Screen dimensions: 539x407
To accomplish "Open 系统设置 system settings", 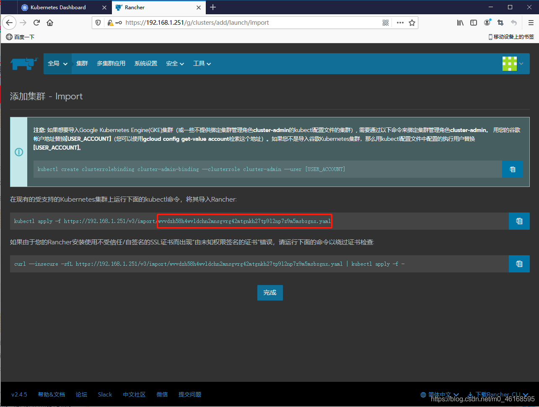I will click(146, 63).
